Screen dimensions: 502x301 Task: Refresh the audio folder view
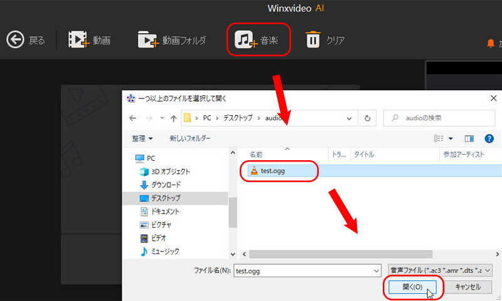(x=367, y=118)
